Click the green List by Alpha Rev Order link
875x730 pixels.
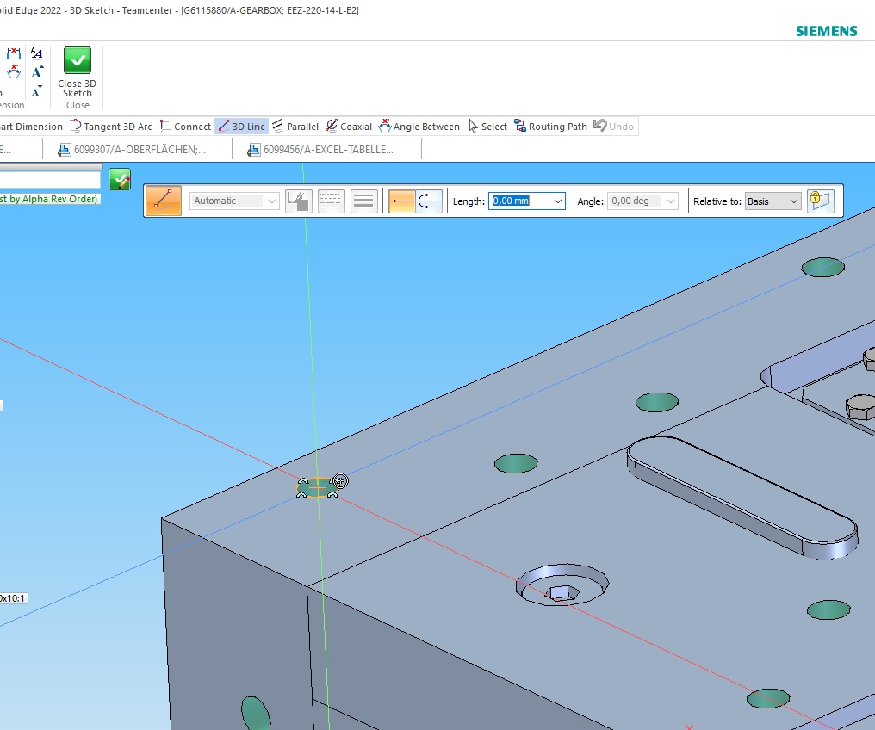pos(49,199)
